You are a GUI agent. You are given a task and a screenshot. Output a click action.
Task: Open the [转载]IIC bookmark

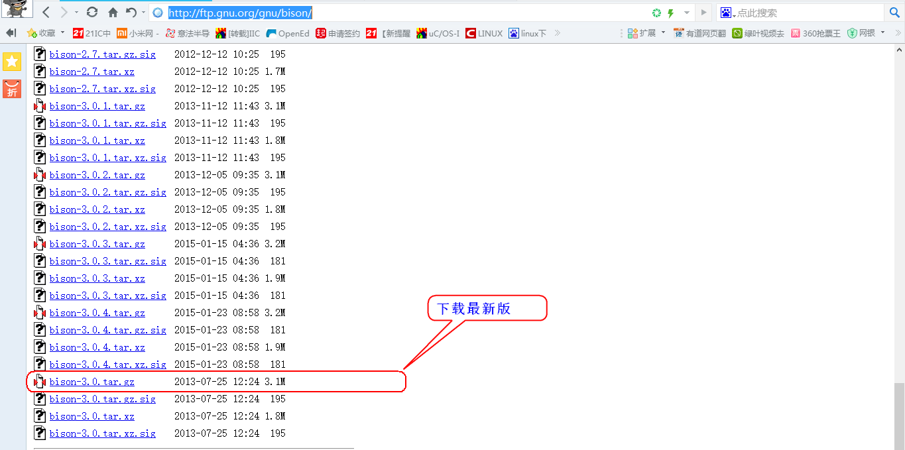coord(237,33)
